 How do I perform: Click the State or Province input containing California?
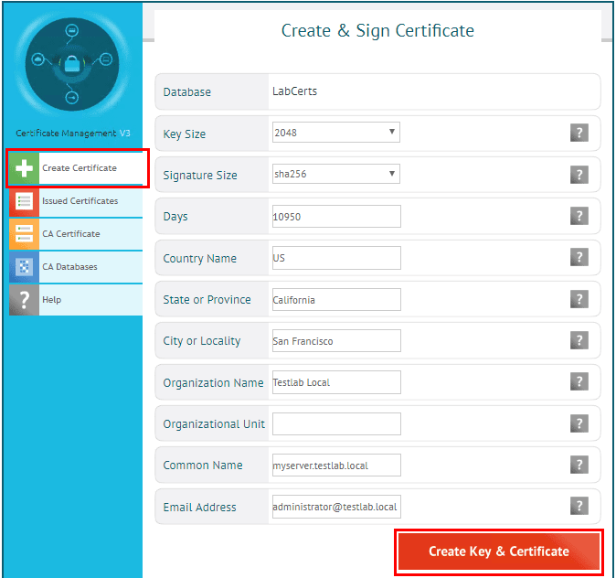tap(336, 300)
